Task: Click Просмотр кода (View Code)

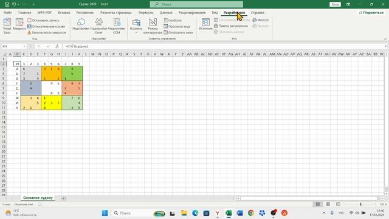Action: 177,26
